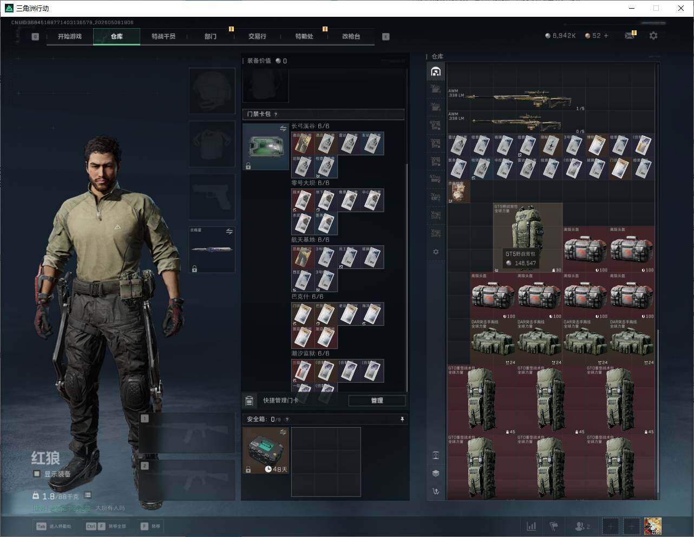Viewport: 694px width, 537px height.
Task: Open the safe box item showing 48天
Action: [x=266, y=450]
